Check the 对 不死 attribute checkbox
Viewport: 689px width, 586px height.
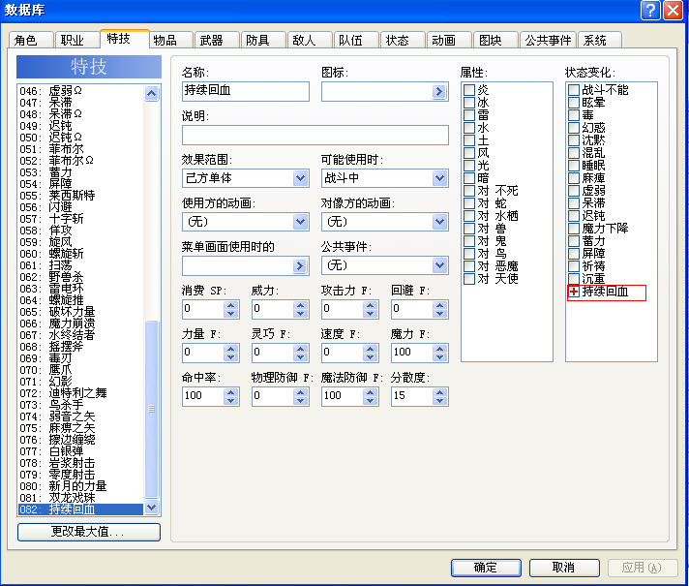click(x=469, y=191)
